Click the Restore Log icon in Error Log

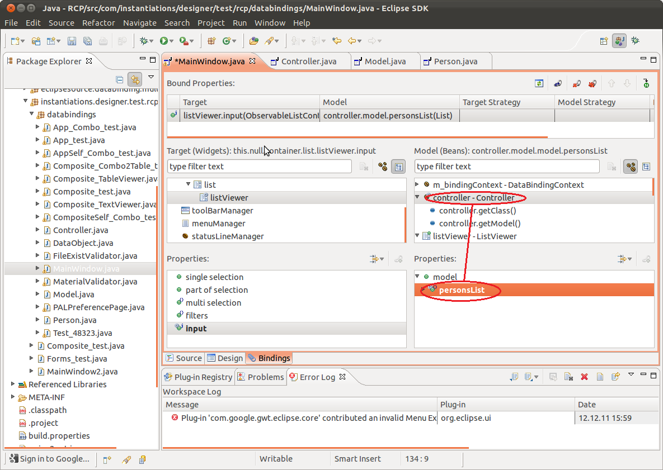pos(615,377)
